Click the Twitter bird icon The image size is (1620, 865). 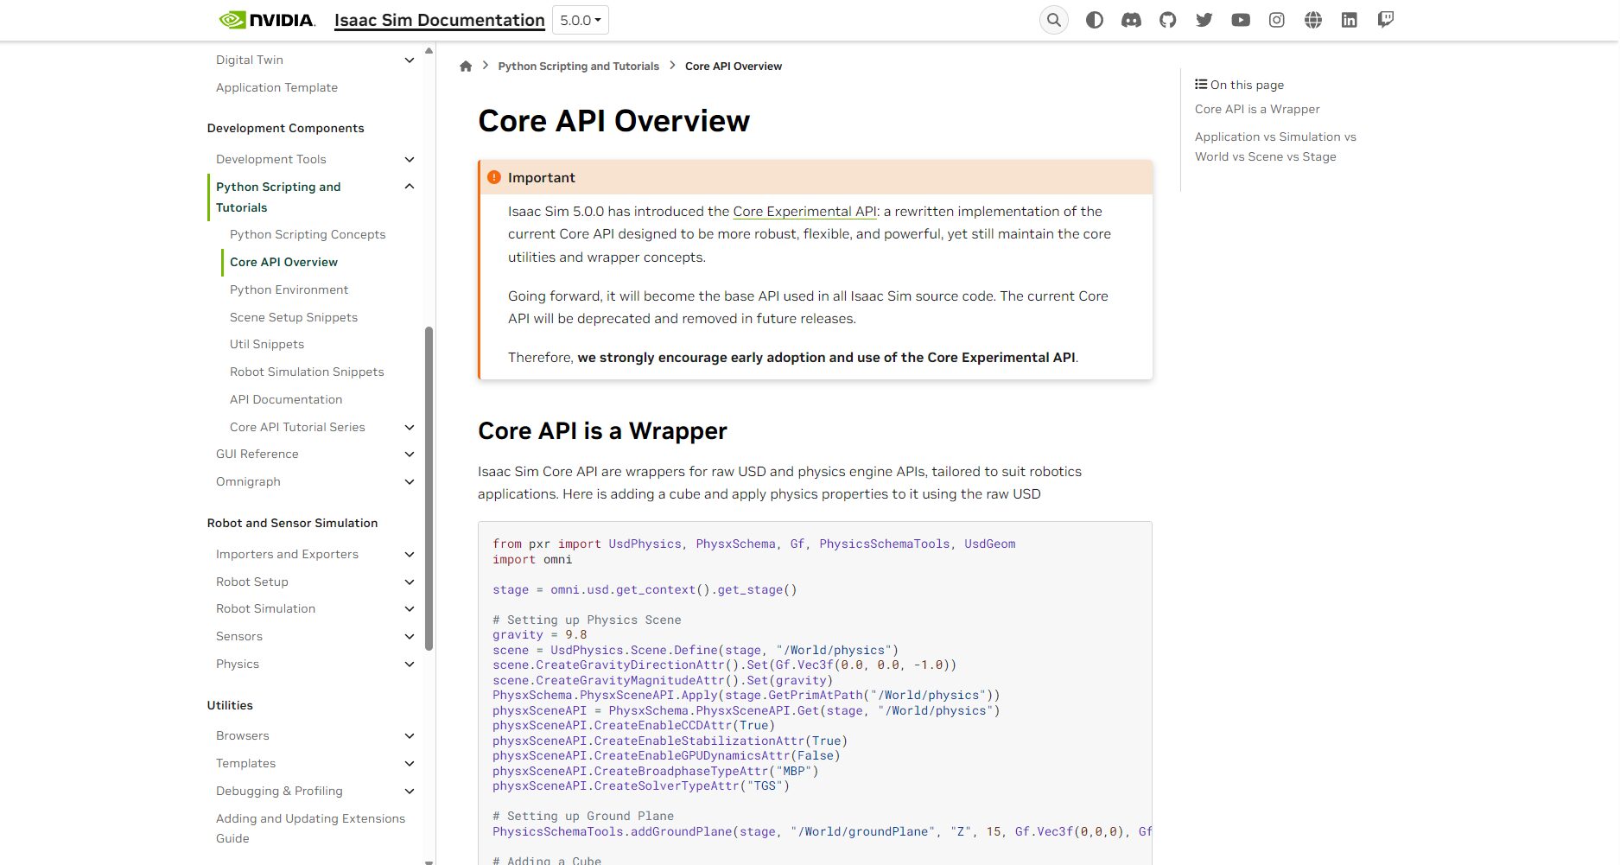(x=1204, y=20)
